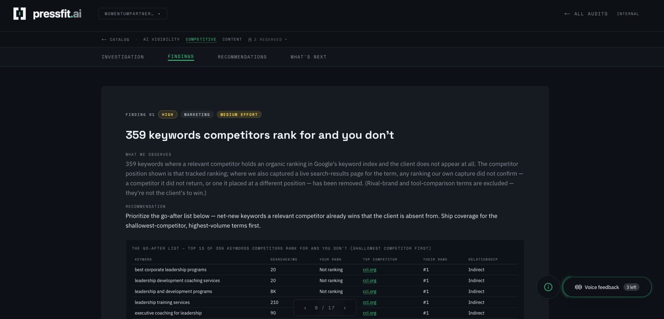
Task: Click the lock icon beside Reserved
Action: coord(250,39)
